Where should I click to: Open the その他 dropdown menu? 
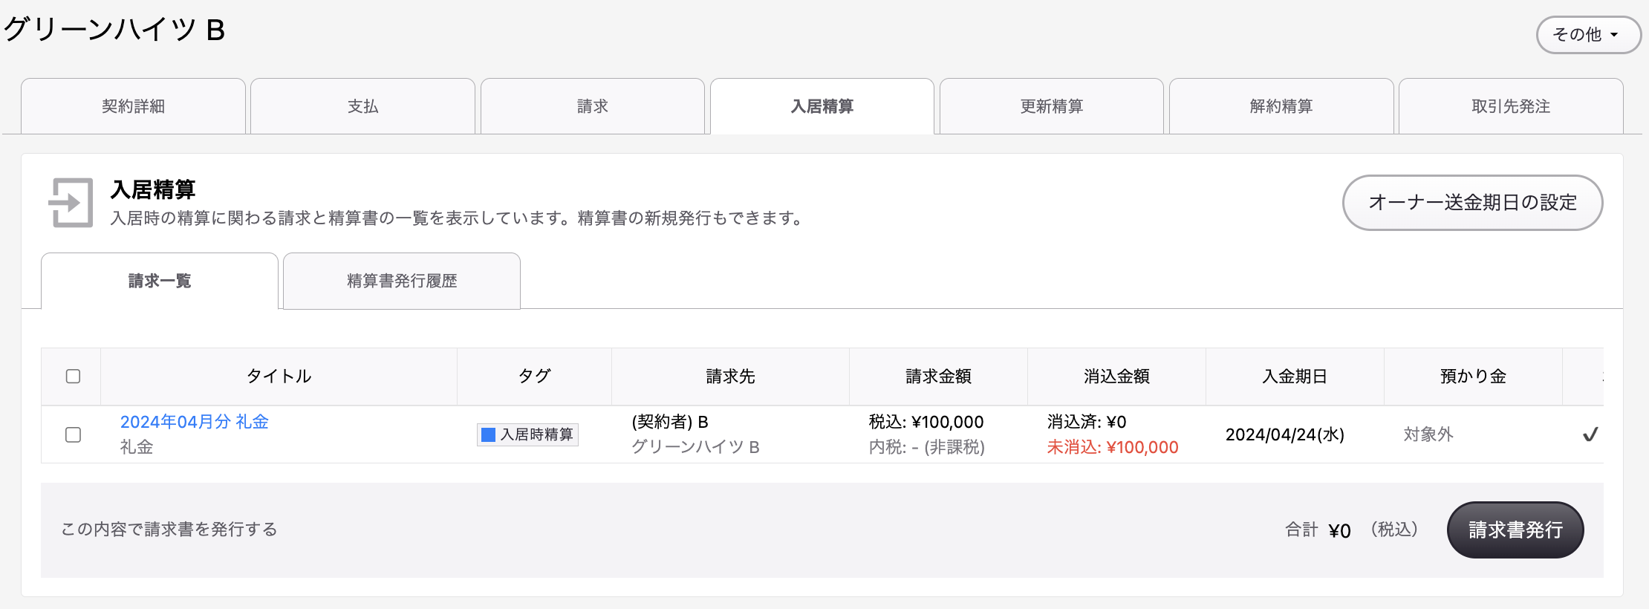[x=1587, y=35]
